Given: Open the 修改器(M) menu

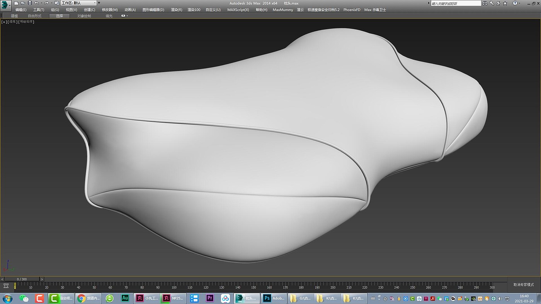Looking at the screenshot, I should pos(110,10).
